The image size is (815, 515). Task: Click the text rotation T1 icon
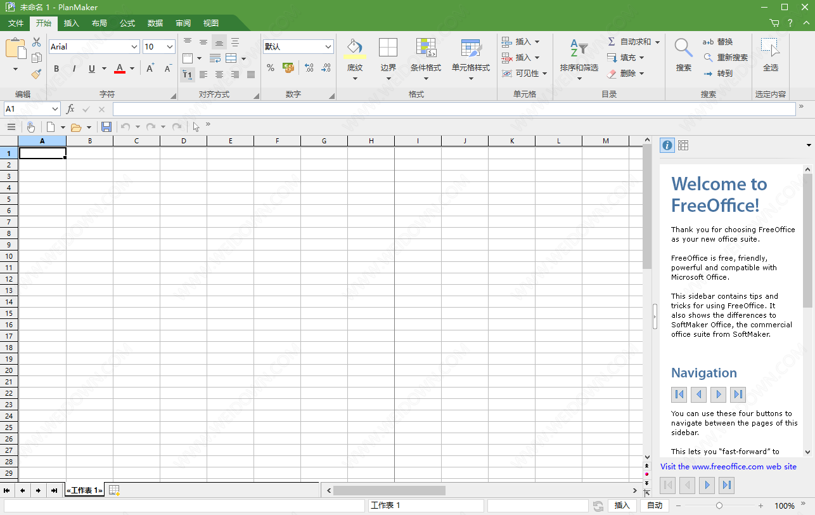click(188, 75)
